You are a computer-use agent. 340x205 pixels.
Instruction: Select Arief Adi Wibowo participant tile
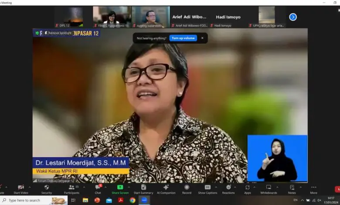[189, 17]
